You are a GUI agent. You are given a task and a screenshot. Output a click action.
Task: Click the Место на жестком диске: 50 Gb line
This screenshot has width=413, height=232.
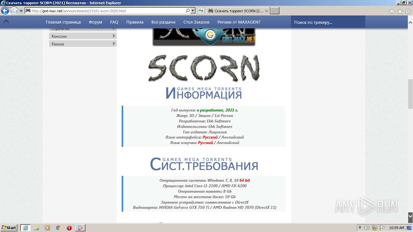click(205, 197)
